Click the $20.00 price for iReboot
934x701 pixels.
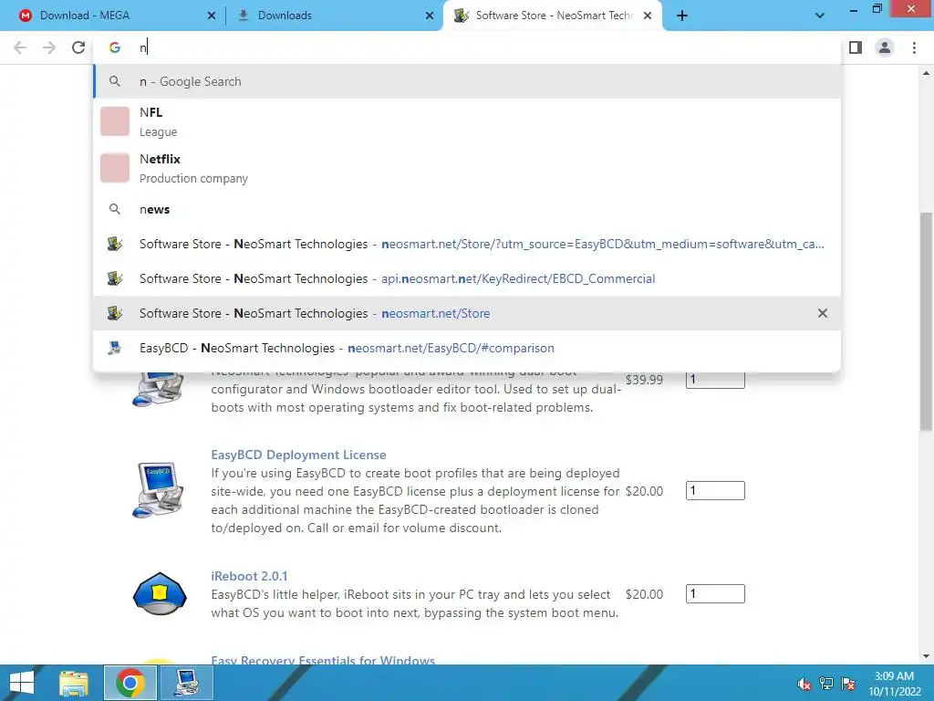click(644, 594)
